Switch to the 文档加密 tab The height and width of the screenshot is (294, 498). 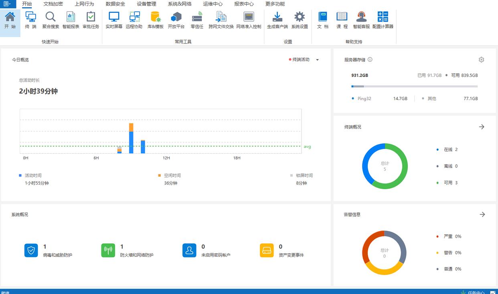(53, 4)
